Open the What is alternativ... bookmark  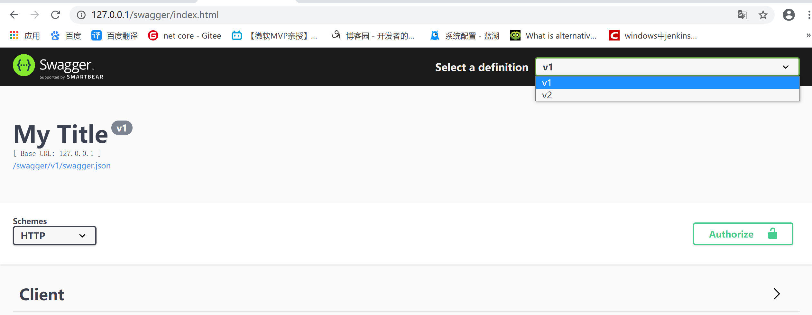[553, 36]
